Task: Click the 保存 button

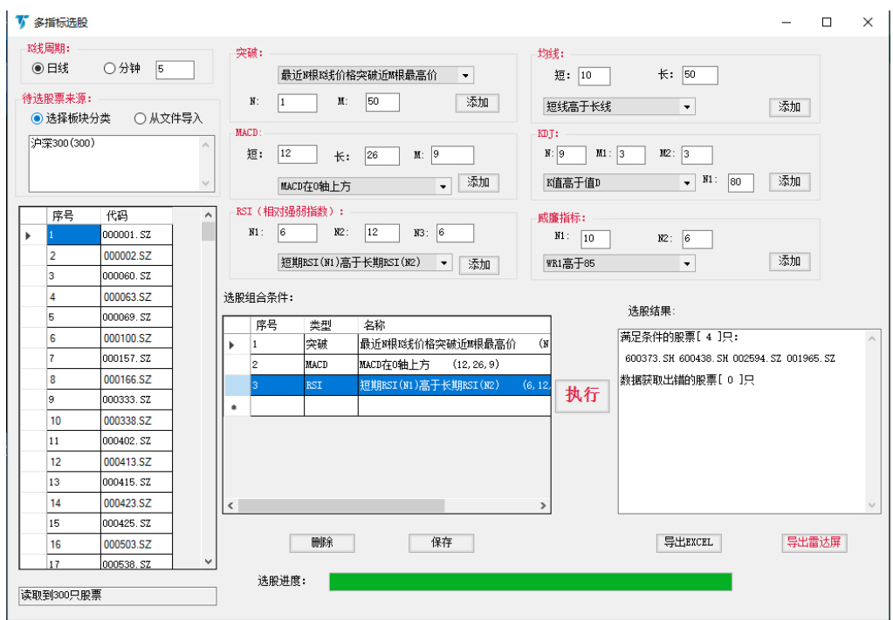Action: pyautogui.click(x=441, y=542)
